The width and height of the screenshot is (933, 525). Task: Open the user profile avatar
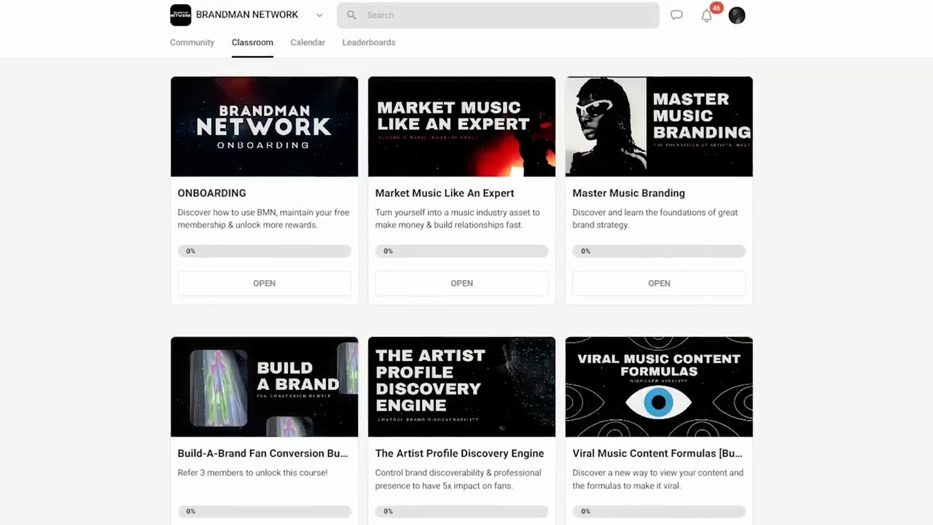click(737, 15)
